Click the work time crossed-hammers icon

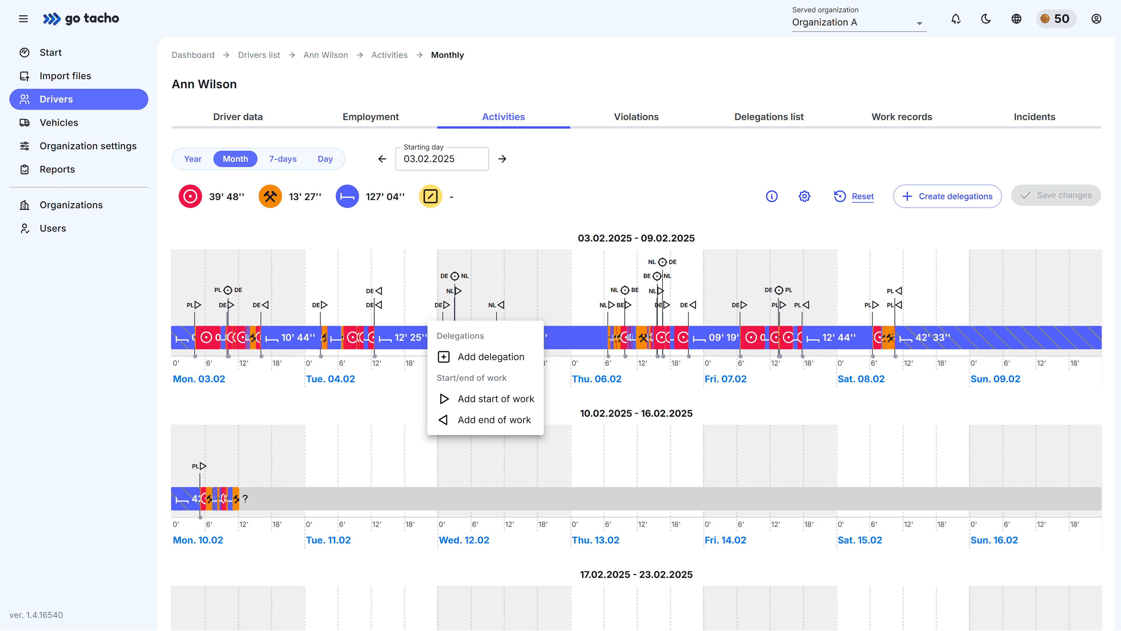click(x=270, y=196)
